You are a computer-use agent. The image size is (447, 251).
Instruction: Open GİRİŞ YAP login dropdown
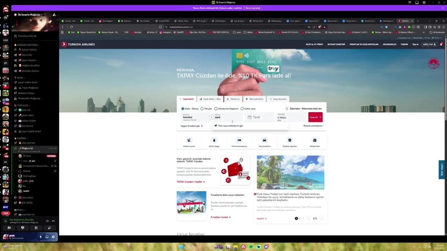click(x=429, y=44)
